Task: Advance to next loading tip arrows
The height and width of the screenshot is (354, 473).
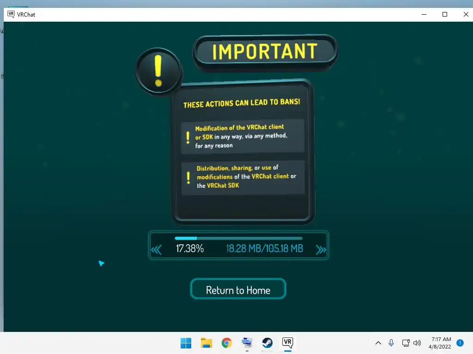Action: (321, 250)
